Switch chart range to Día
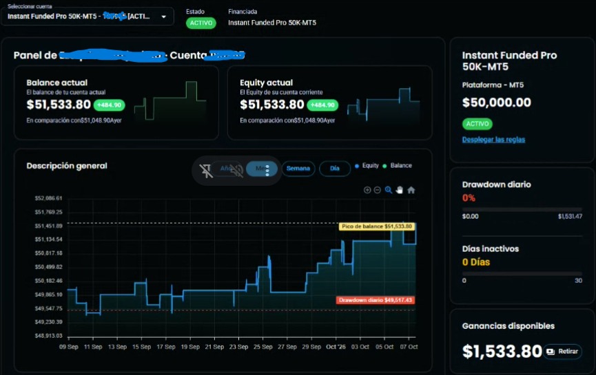 click(x=334, y=169)
